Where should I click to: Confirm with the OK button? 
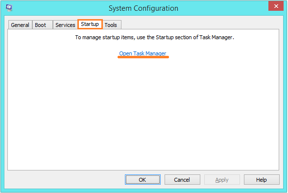(x=143, y=180)
